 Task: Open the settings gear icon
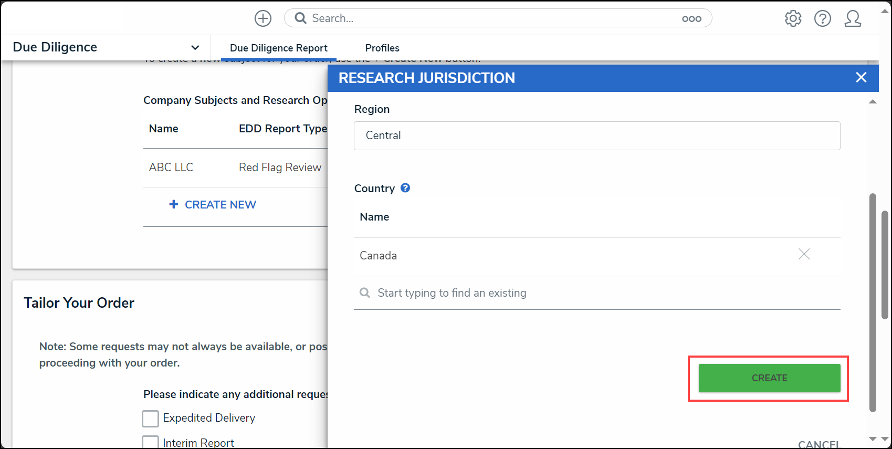coord(793,18)
